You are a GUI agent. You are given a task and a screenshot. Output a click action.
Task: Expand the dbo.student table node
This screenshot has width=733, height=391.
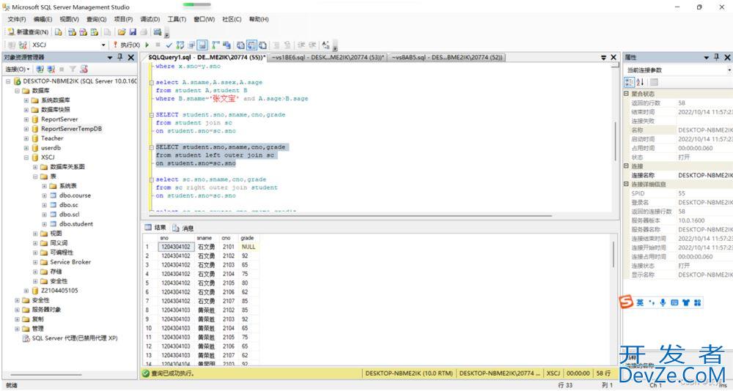point(45,224)
